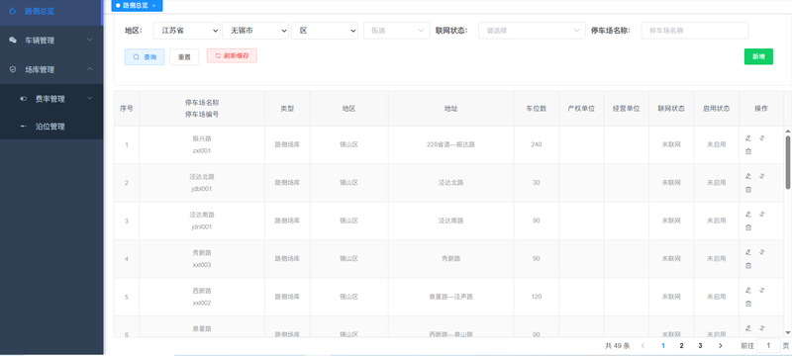The image size is (792, 356).
Task: Click the table scrollbar up arrow
Action: tap(787, 131)
